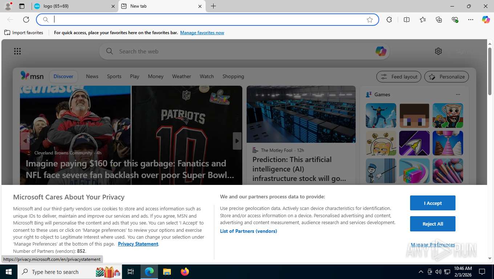Close the 'logo (65×69)' tab
This screenshot has width=494, height=279.
(x=113, y=6)
